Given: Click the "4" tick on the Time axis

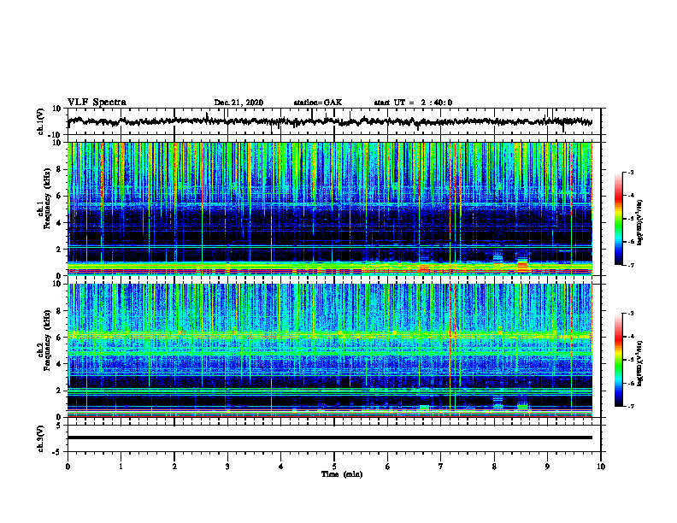Looking at the screenshot, I should [x=281, y=467].
